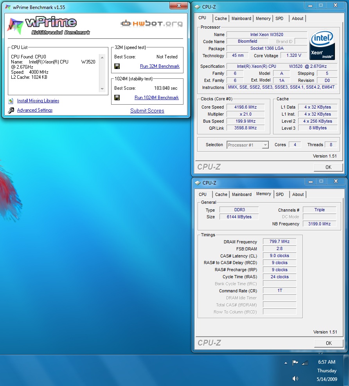Click the Bus Speed value 199.9 MHz
This screenshot has width=349, height=386.
point(245,121)
